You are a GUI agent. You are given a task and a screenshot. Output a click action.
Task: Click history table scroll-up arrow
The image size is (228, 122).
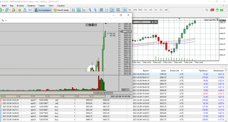click(226, 70)
